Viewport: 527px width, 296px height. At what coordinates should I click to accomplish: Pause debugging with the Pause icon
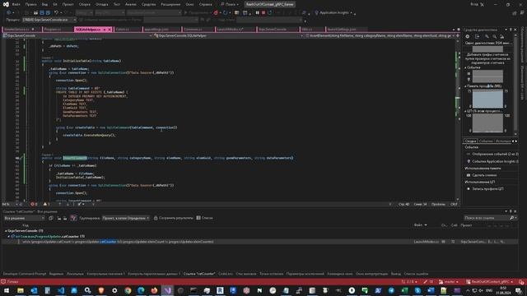[x=257, y=13]
